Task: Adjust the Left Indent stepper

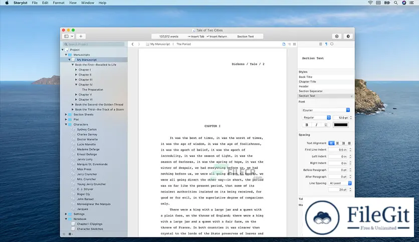Action: pyautogui.click(x=350, y=156)
